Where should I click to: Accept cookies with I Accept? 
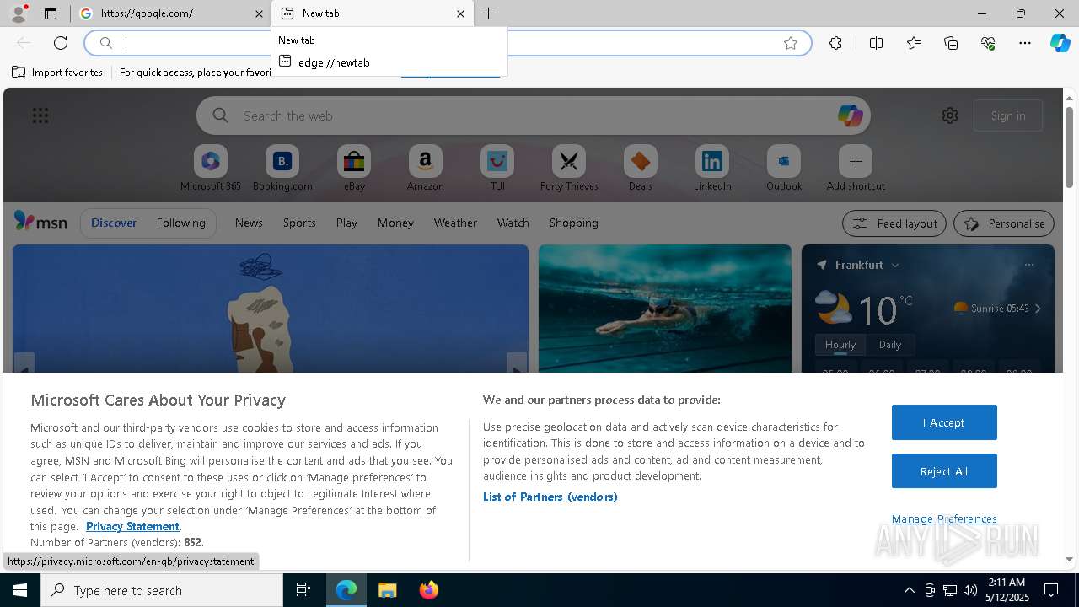click(944, 422)
